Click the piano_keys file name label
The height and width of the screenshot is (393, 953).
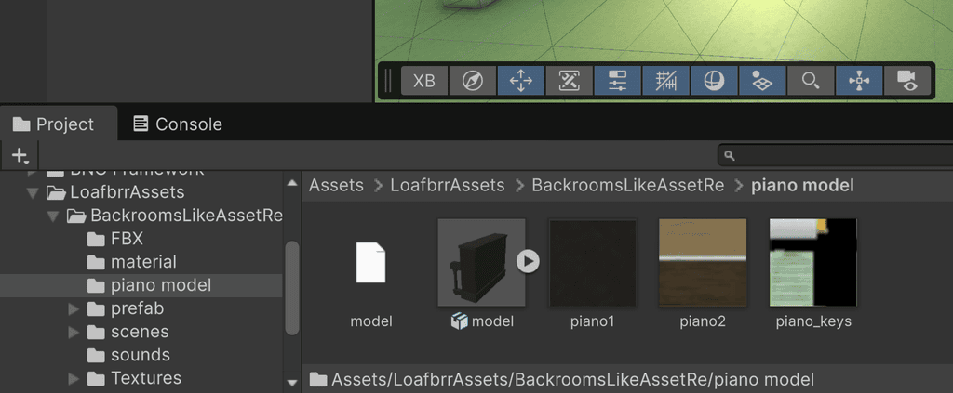pyautogui.click(x=813, y=321)
